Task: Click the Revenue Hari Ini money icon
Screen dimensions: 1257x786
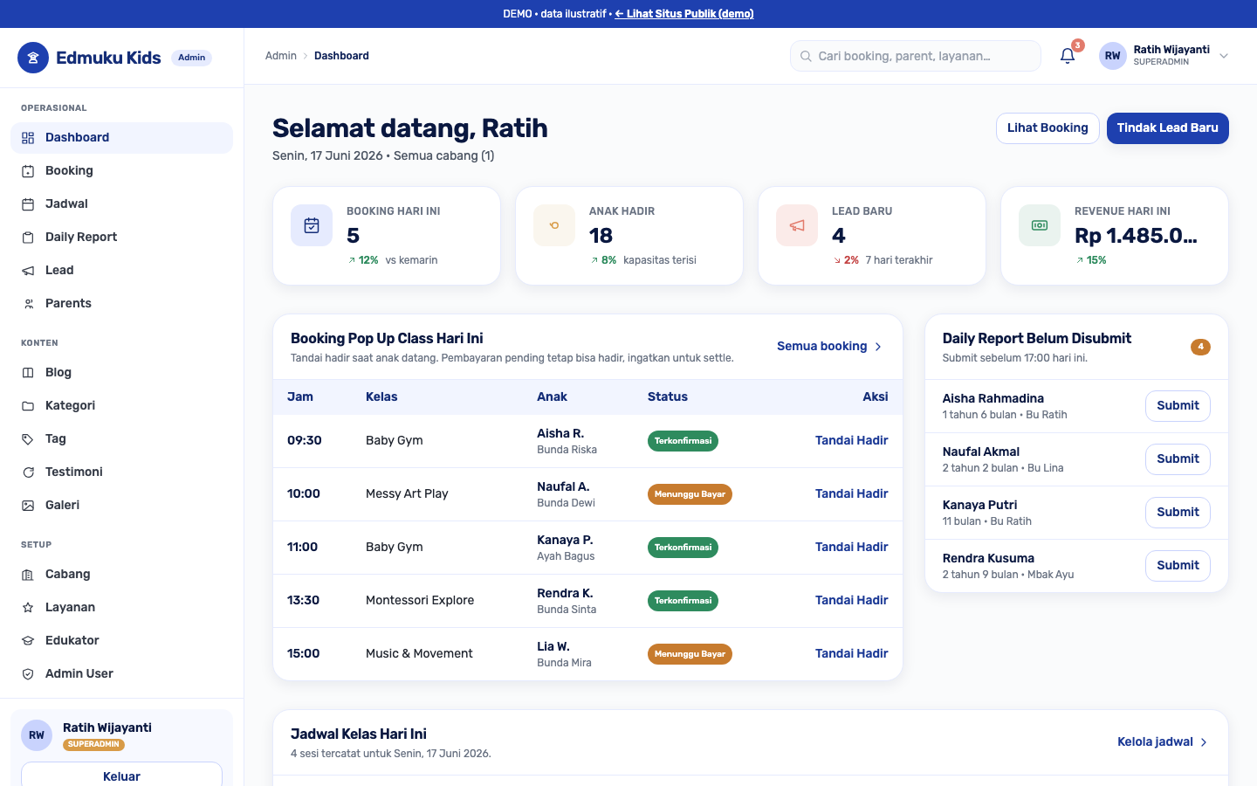Action: coord(1040,225)
